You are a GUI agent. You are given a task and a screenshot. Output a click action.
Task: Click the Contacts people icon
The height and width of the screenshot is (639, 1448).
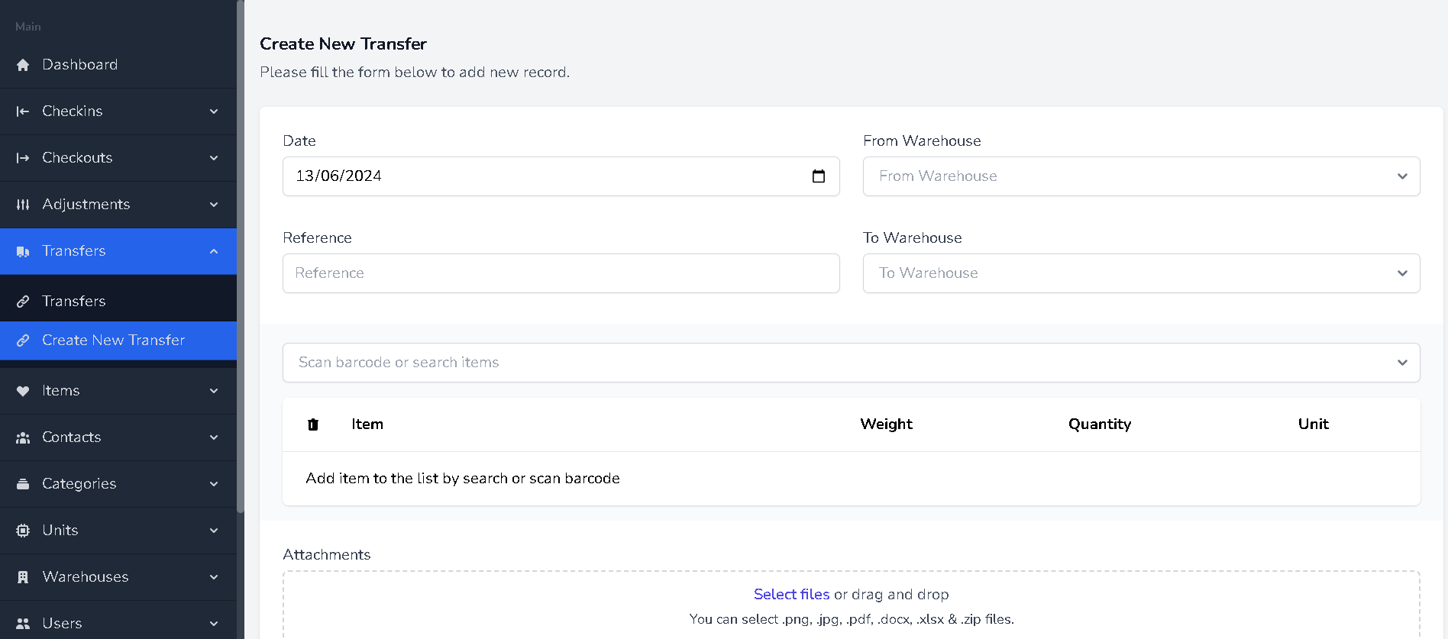pos(23,437)
